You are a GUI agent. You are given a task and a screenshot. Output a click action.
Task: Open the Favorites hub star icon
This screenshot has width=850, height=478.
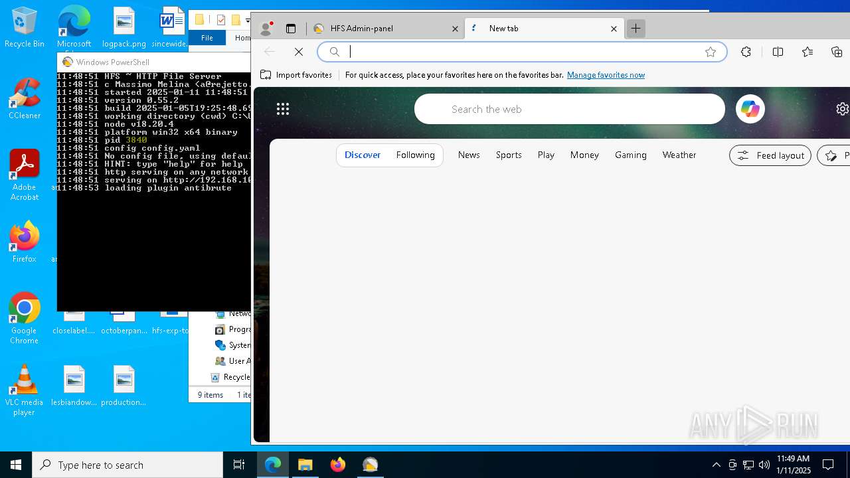pos(807,52)
